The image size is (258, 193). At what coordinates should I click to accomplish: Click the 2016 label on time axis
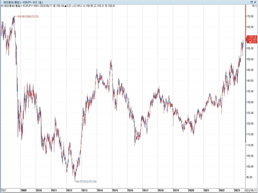tap(130, 190)
